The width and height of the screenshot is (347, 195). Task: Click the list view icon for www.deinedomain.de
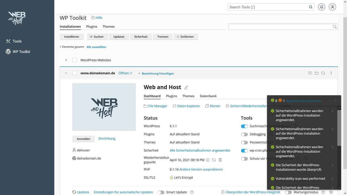tap(310, 73)
